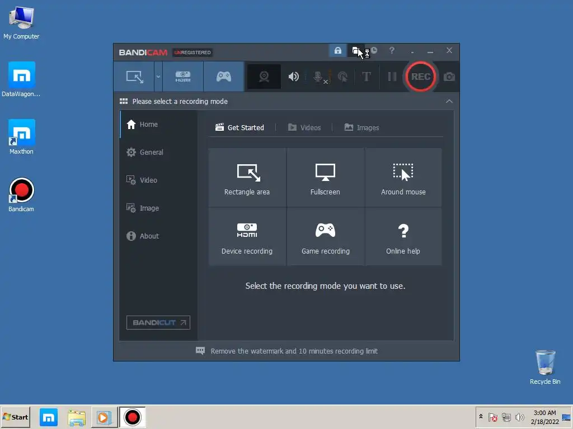Screen dimensions: 573x429
Task: Switch to the Images tab
Action: point(362,128)
